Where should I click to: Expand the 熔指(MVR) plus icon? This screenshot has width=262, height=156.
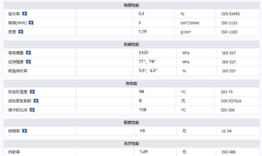31,23
